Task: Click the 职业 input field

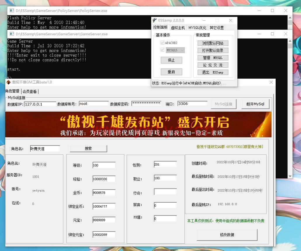Action: point(165,178)
